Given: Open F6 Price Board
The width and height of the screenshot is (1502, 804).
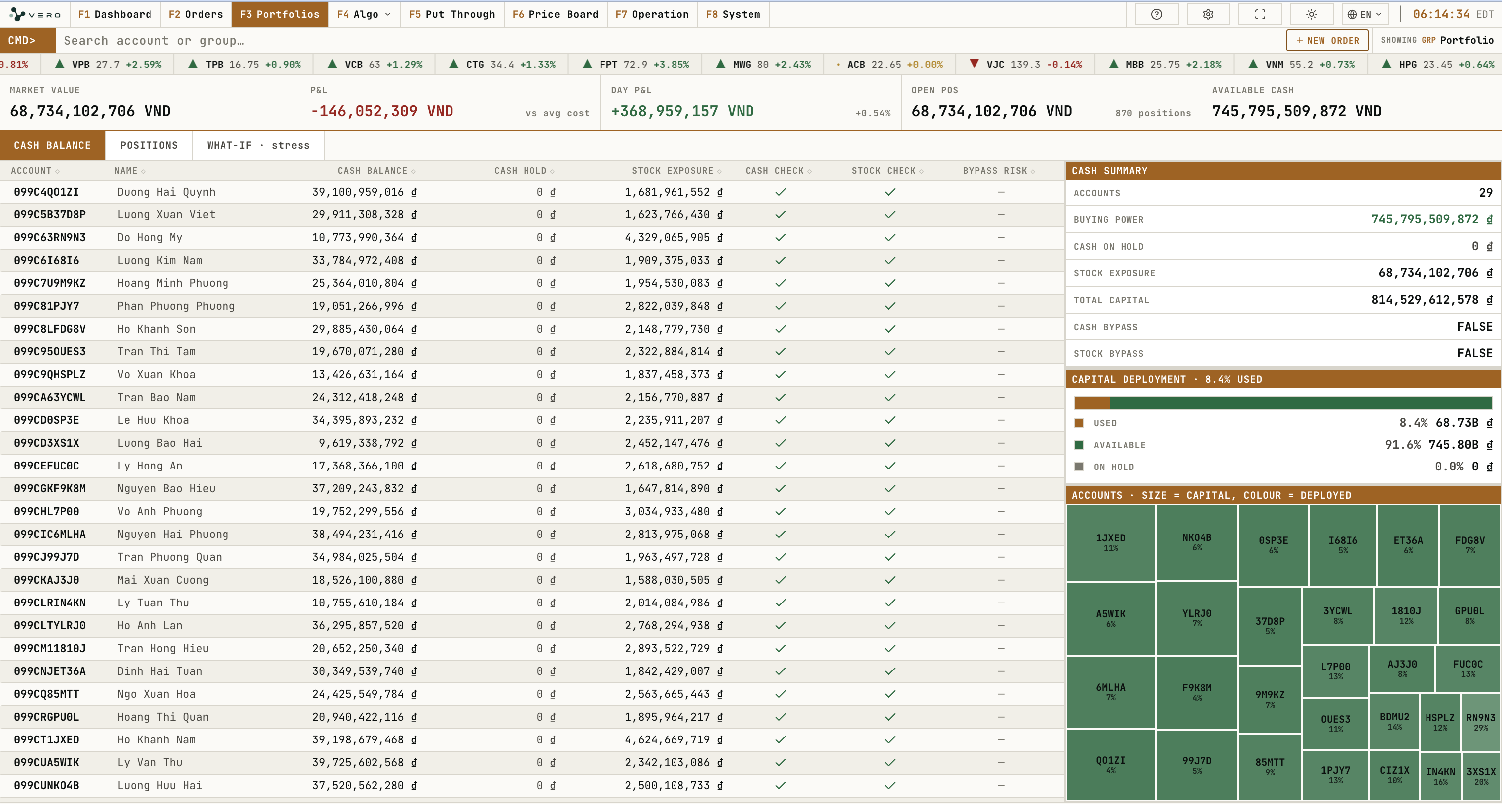Looking at the screenshot, I should [555, 14].
